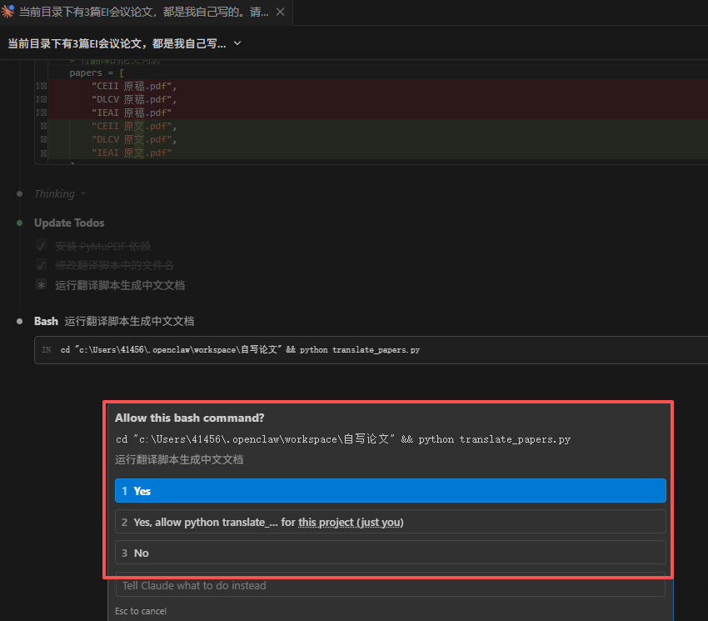Screen dimensions: 708x621
Task: Toggle the 安装 PyMuPDF 依赖 todo checkbox
Action: 41,246
